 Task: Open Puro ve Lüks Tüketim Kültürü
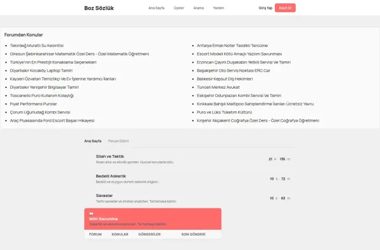coord(224,112)
